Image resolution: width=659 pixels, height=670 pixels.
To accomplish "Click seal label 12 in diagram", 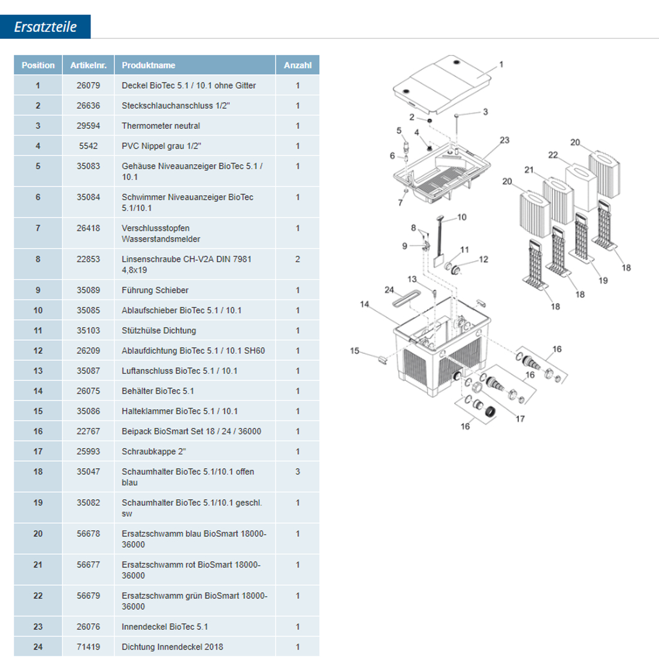I will click(483, 259).
